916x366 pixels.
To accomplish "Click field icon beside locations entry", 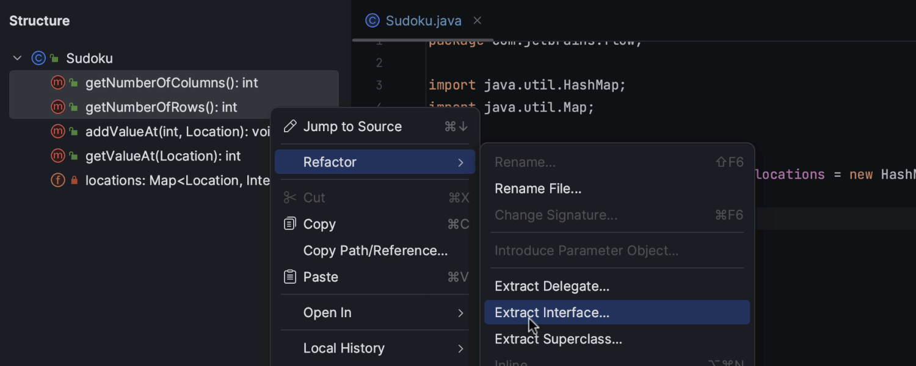I will click(58, 181).
